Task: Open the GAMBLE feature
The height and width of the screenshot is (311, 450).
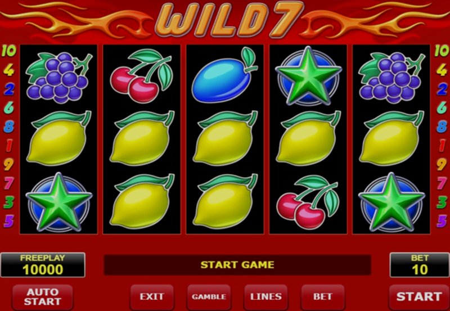Action: point(209,296)
